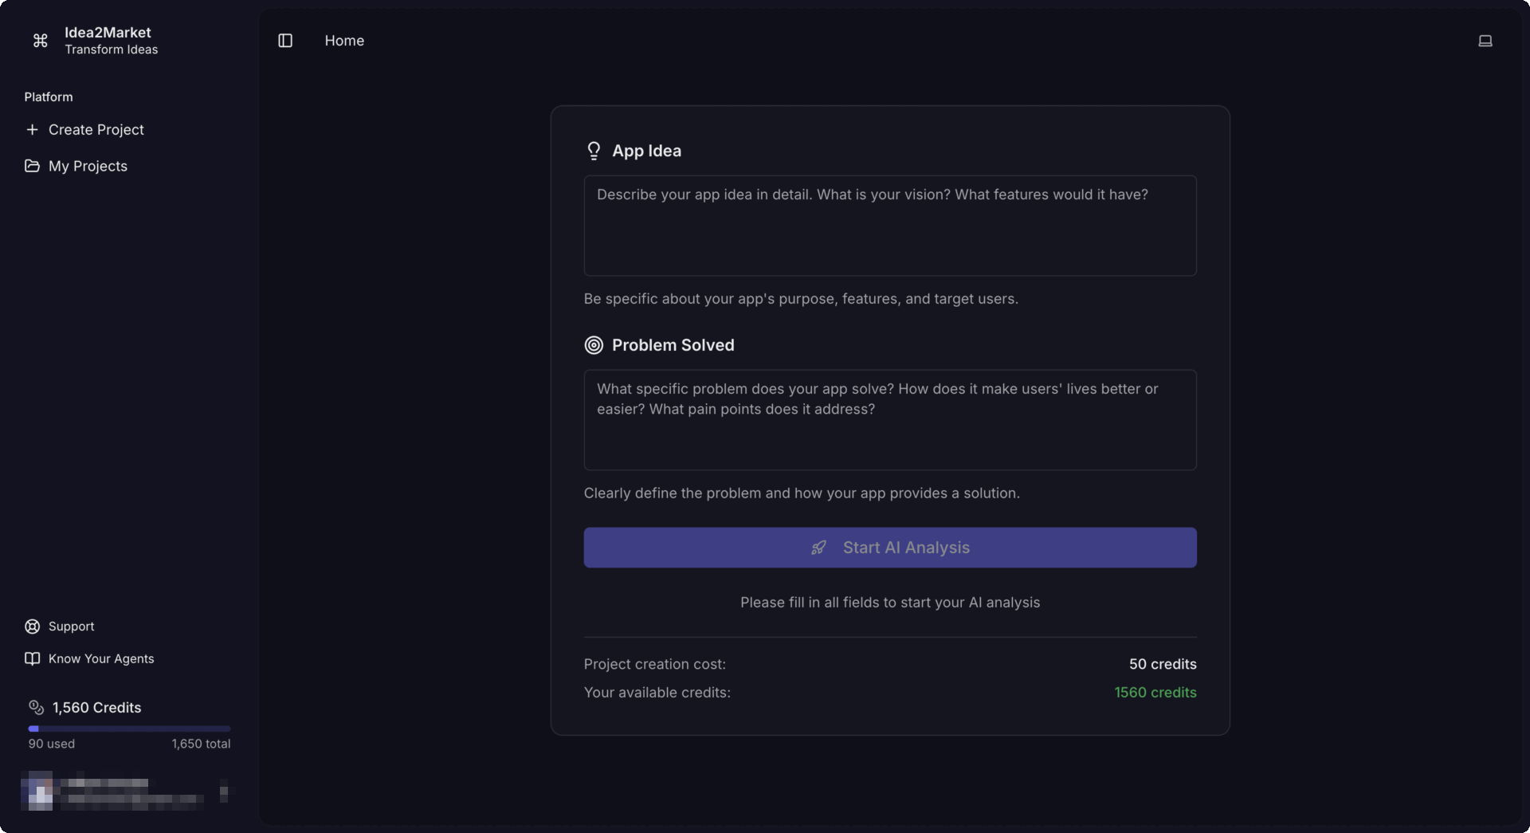Select the Support lifebuoy icon
Screen dimensions: 1530x833
point(32,626)
